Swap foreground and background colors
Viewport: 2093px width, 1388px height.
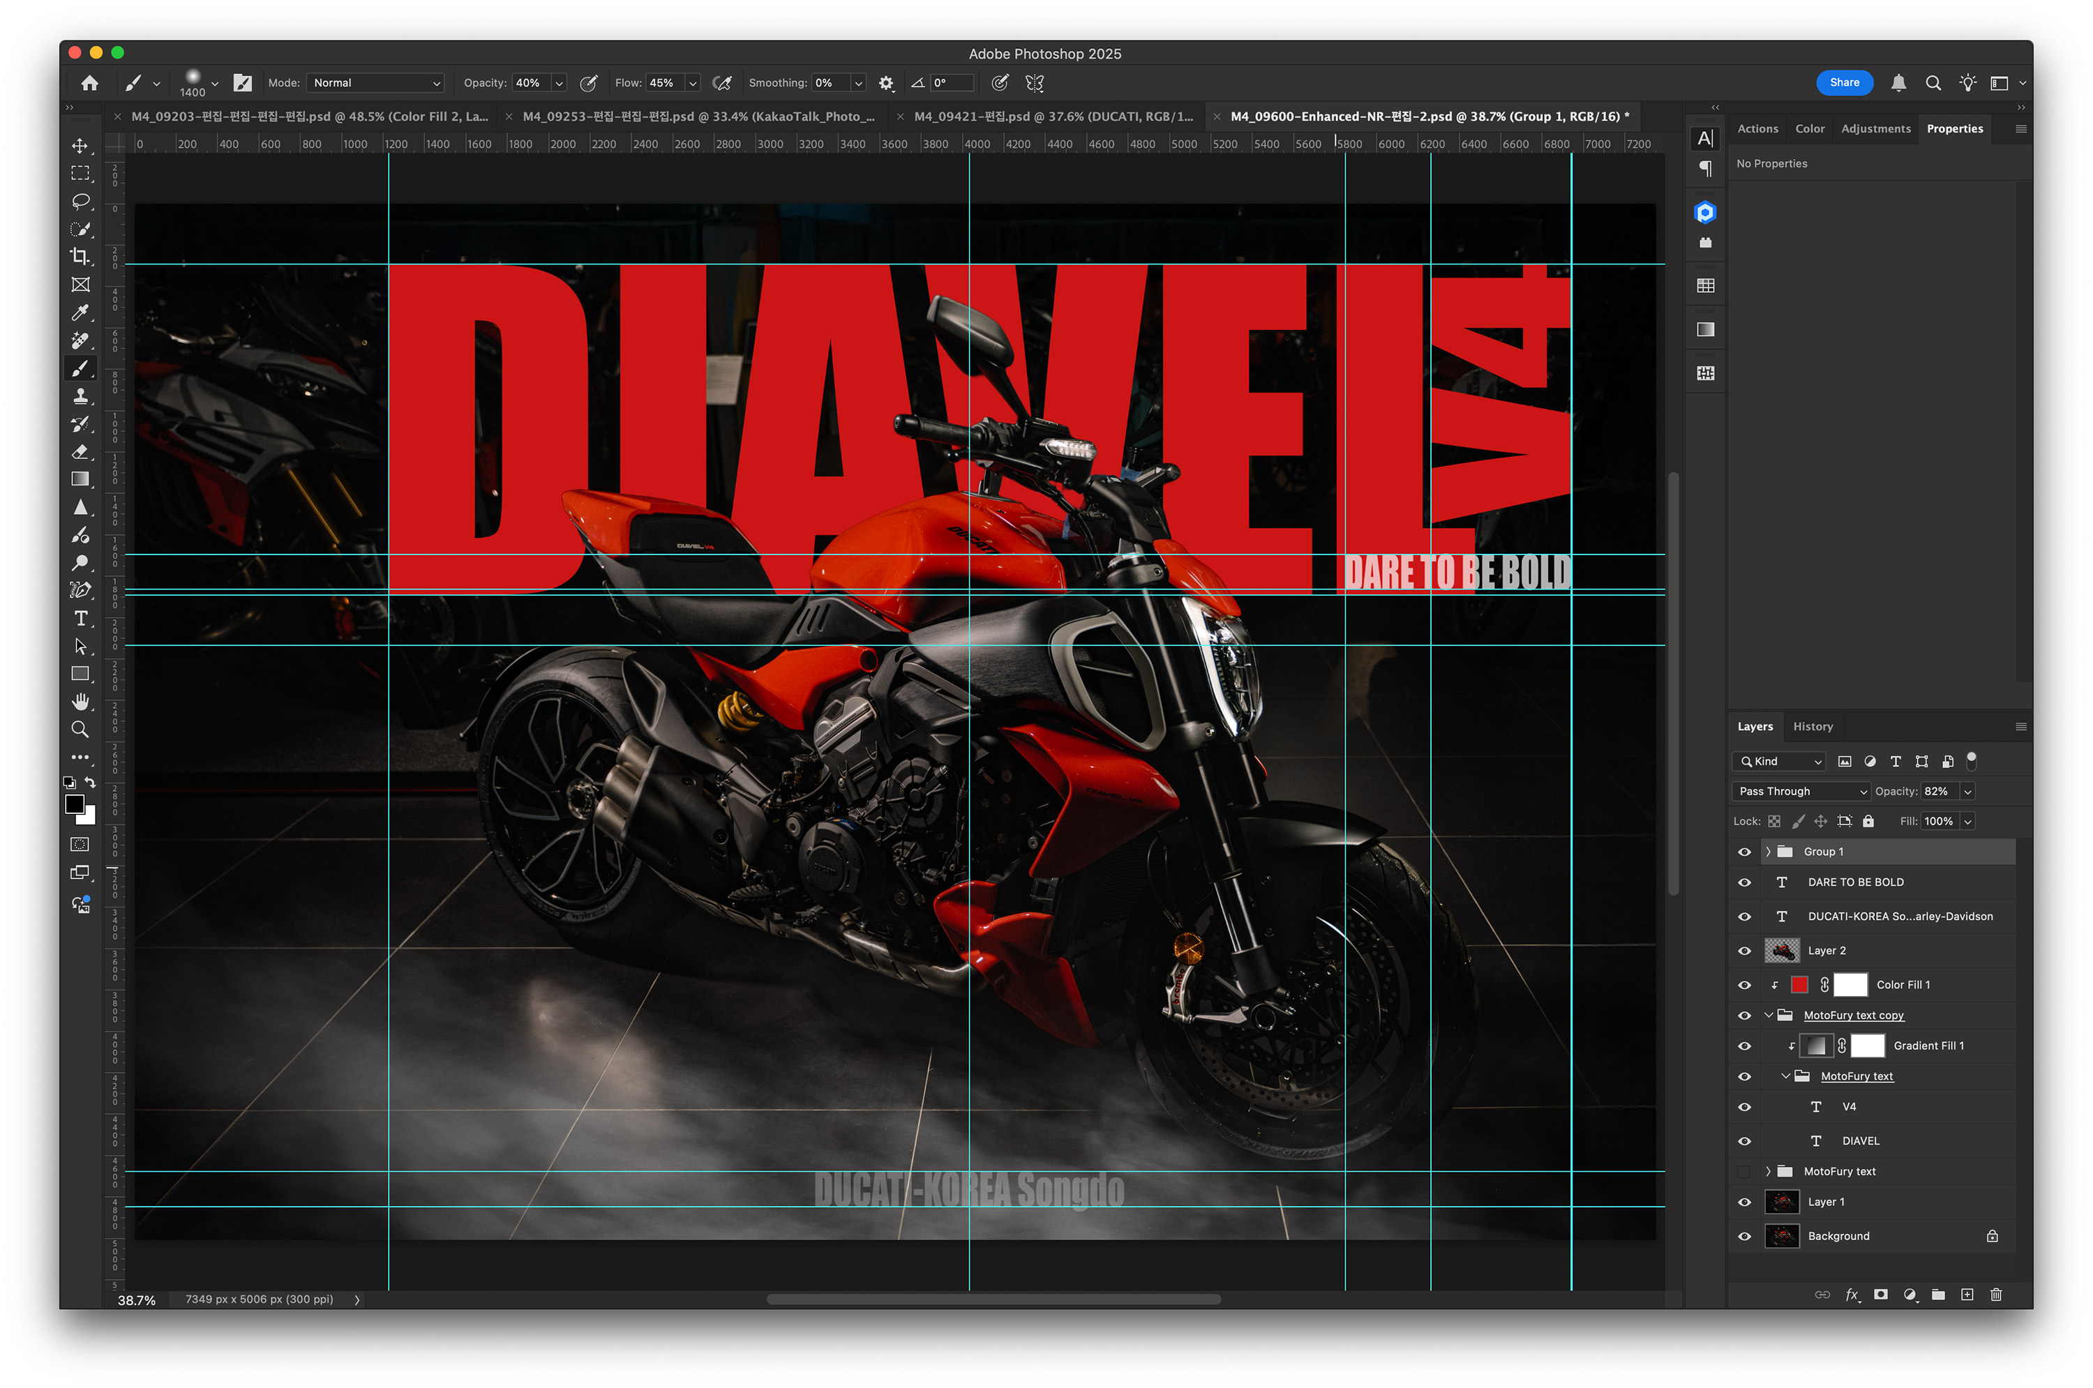(x=90, y=783)
